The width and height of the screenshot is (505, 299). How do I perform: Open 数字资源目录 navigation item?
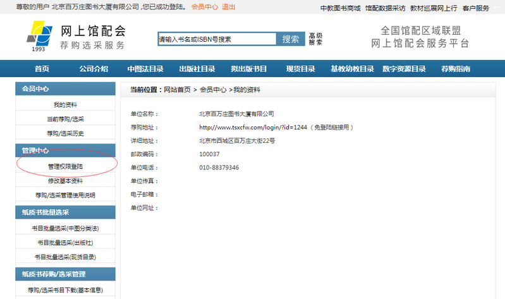click(404, 69)
